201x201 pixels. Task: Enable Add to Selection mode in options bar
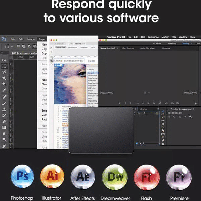click(24, 46)
